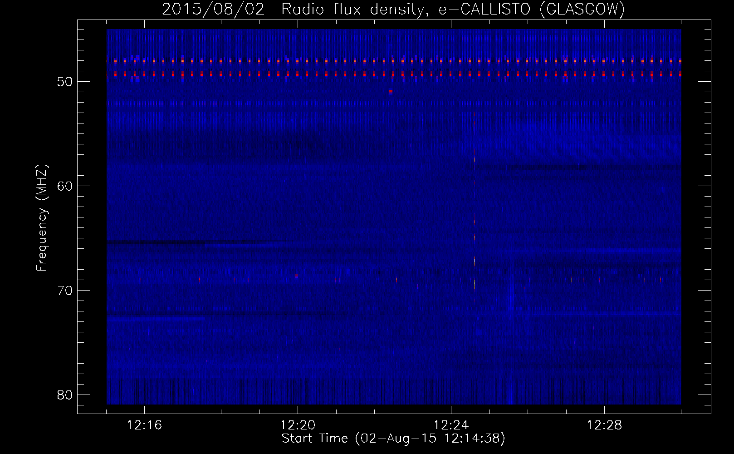Click the date '2015/08/02' in the title

click(213, 10)
